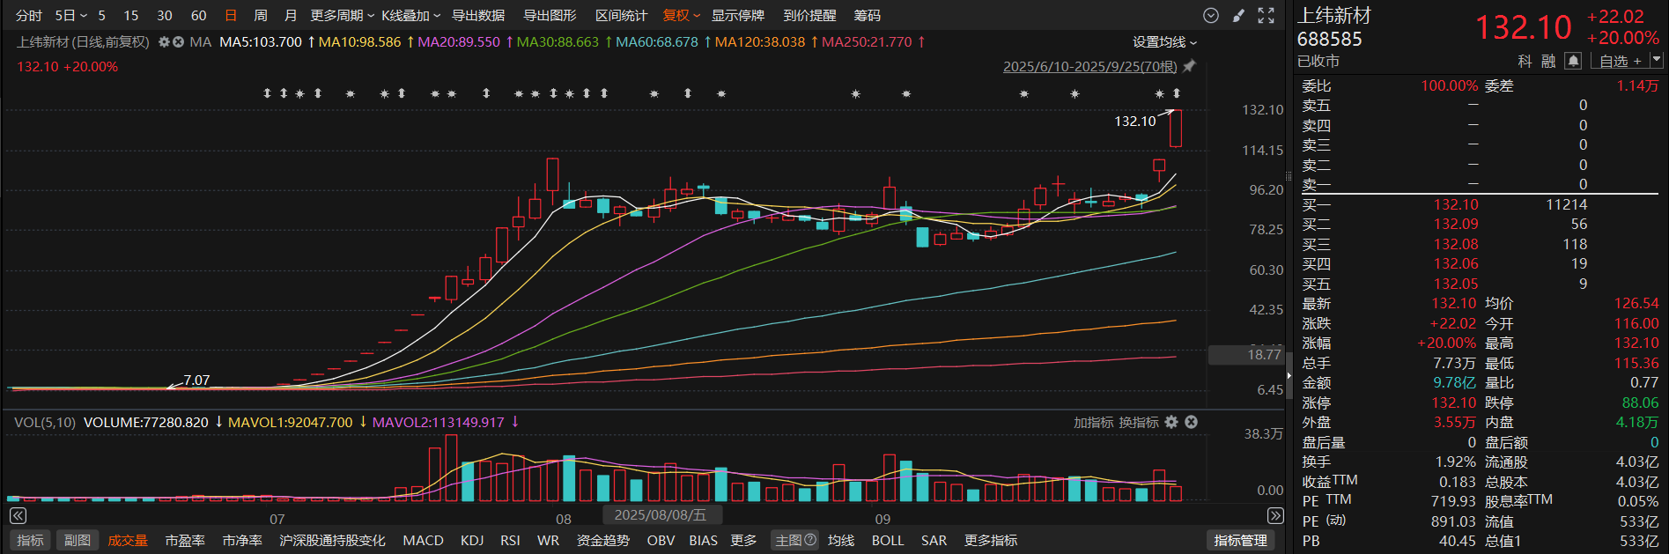Click the 指标管理 button
1669x554 pixels.
(1240, 540)
